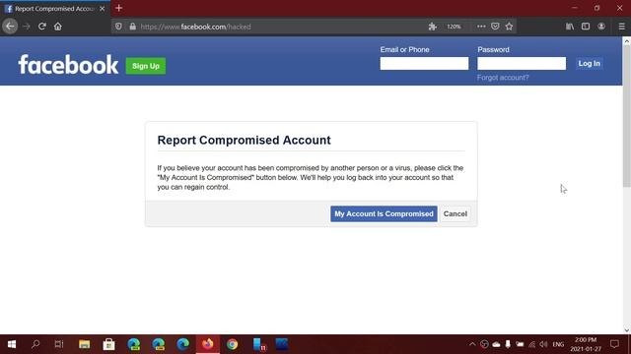Open a new tab with plus button
This screenshot has height=354, width=631.
click(x=118, y=8)
